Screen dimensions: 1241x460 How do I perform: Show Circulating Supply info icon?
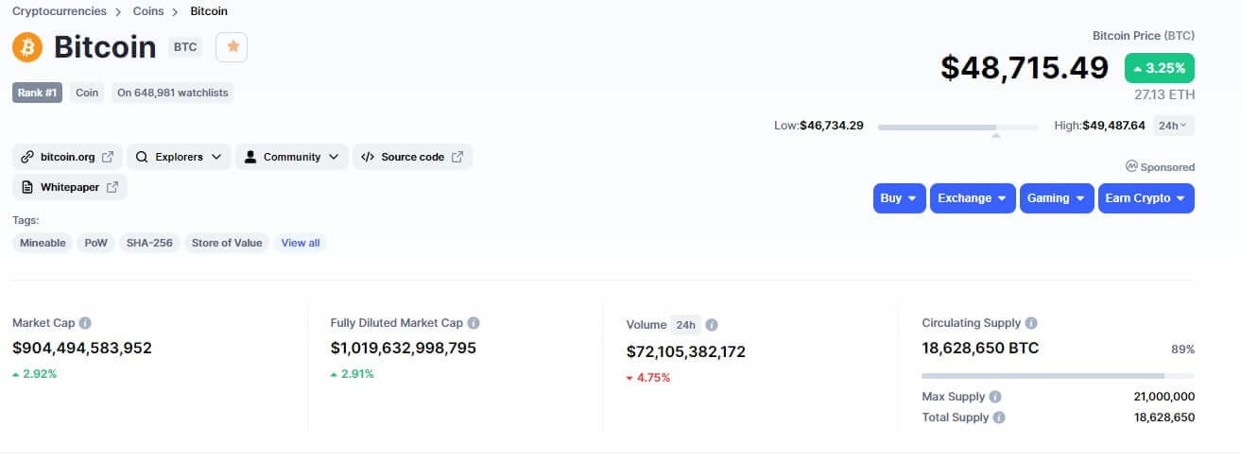[x=1031, y=323]
